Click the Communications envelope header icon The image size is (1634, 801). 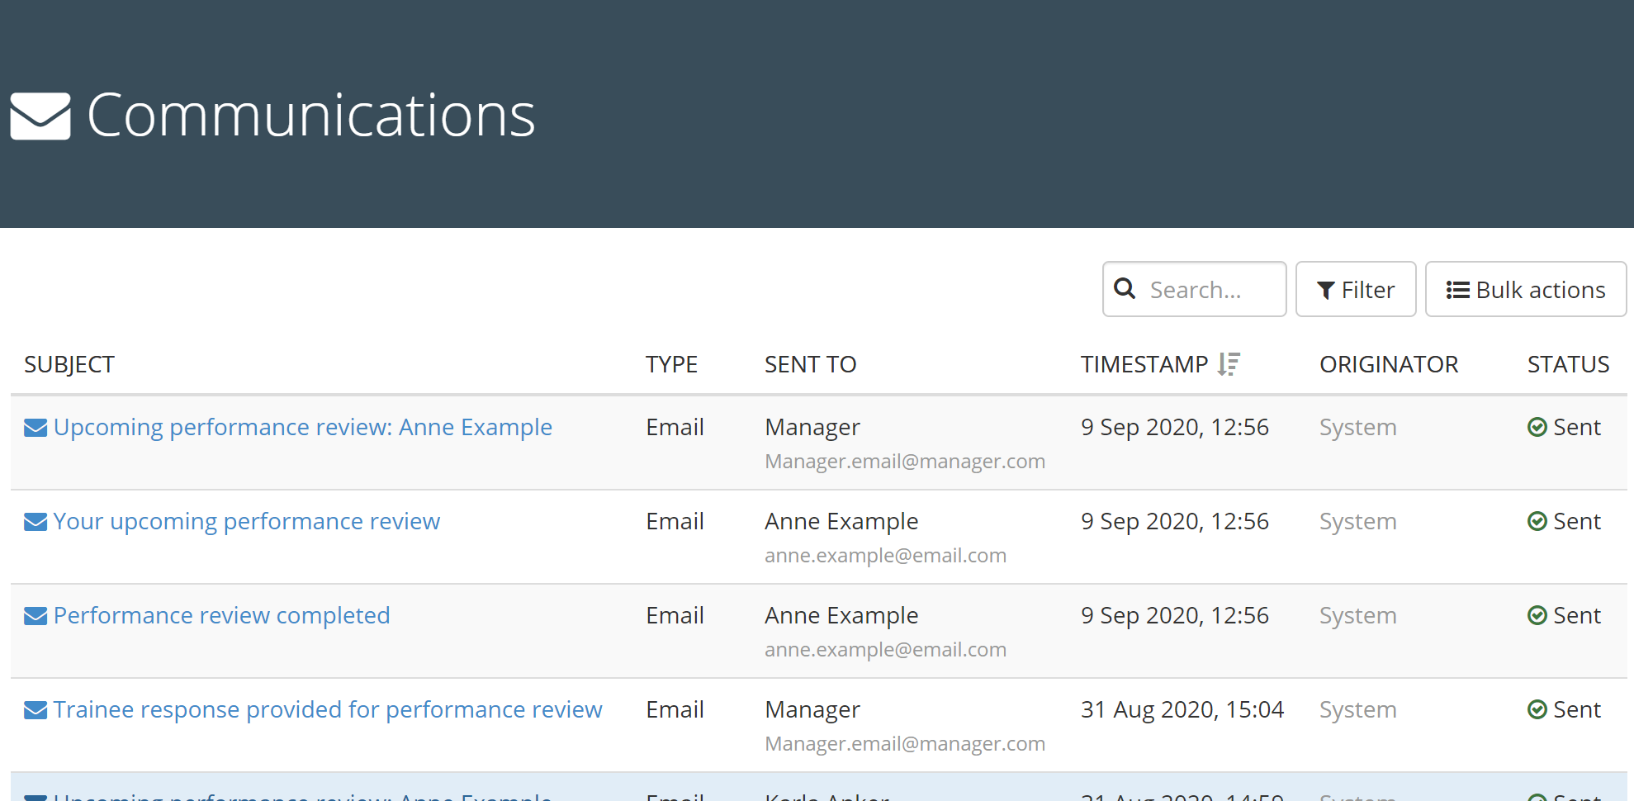(x=40, y=116)
